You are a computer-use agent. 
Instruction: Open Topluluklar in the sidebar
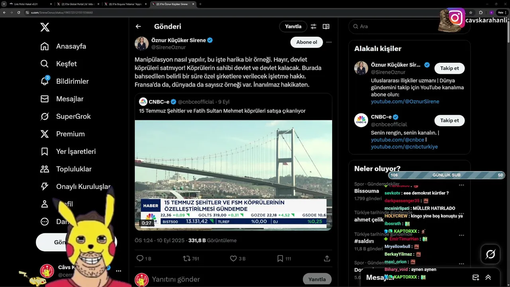pyautogui.click(x=66, y=169)
